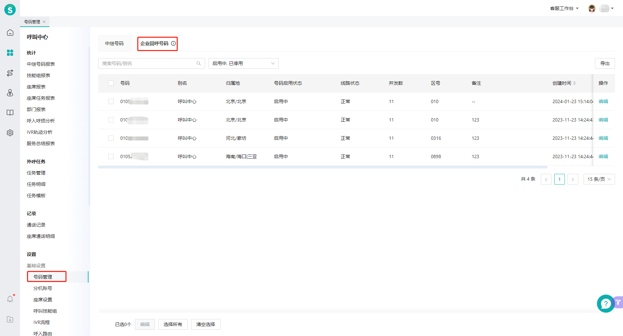The image size is (623, 336).
Task: Click 编辑 link in 河北/廊坊 row
Action: tap(603, 138)
